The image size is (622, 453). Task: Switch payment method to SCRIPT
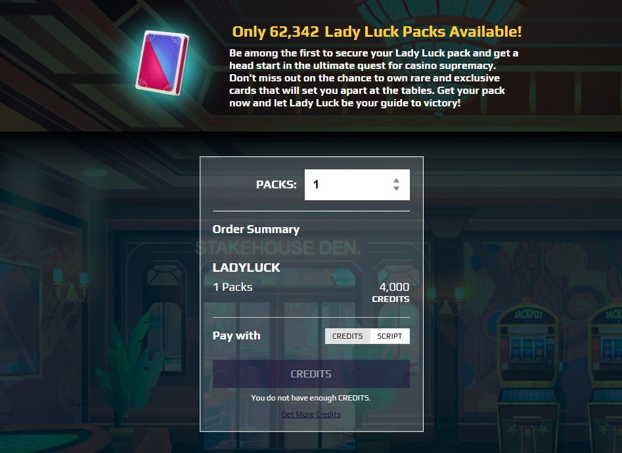click(389, 336)
